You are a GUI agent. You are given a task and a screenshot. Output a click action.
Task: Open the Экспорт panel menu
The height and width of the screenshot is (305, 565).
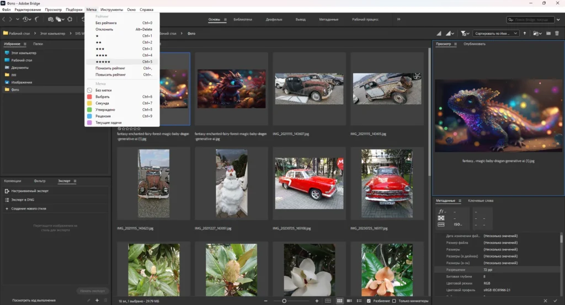(75, 181)
